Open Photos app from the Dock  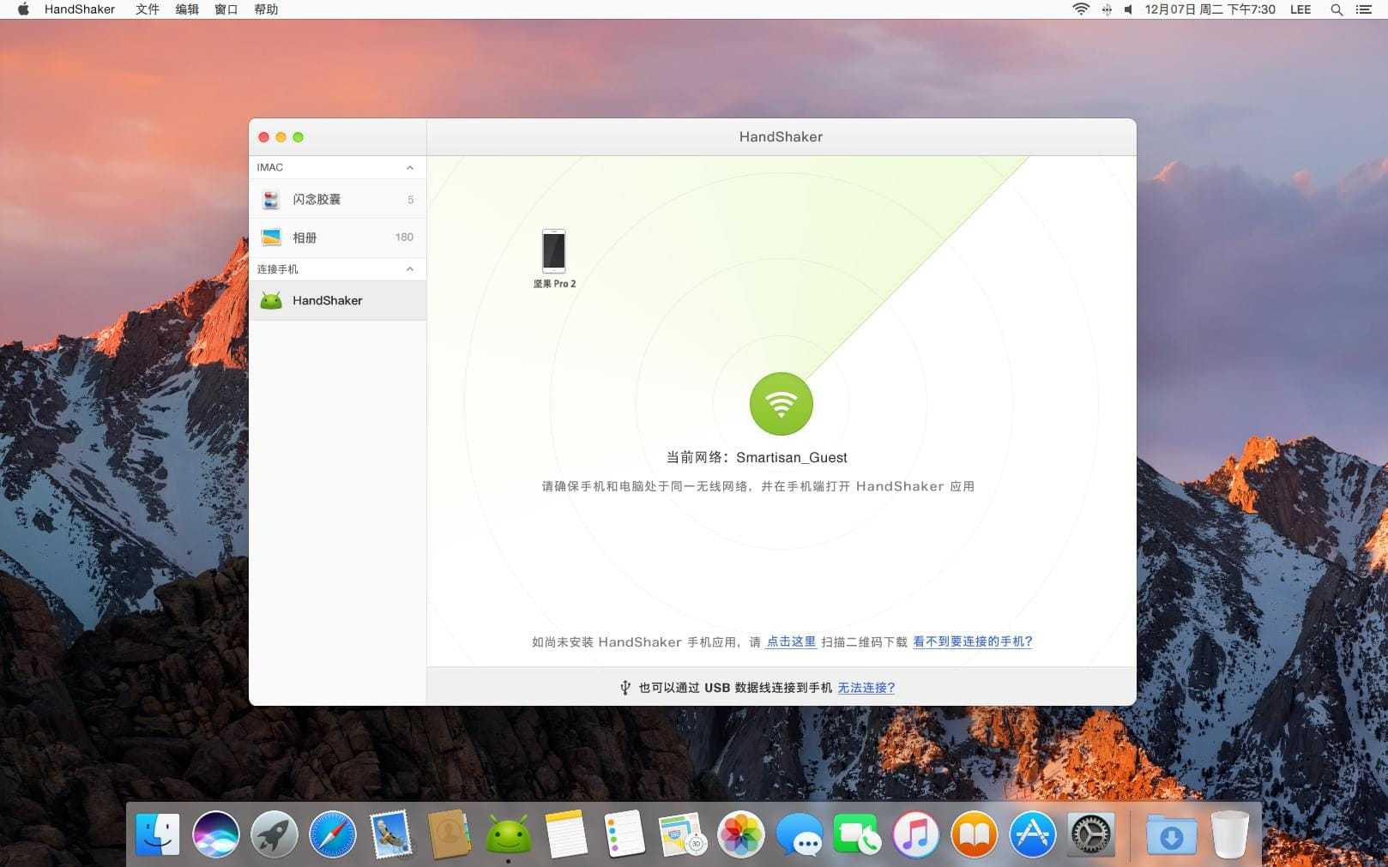[x=740, y=834]
